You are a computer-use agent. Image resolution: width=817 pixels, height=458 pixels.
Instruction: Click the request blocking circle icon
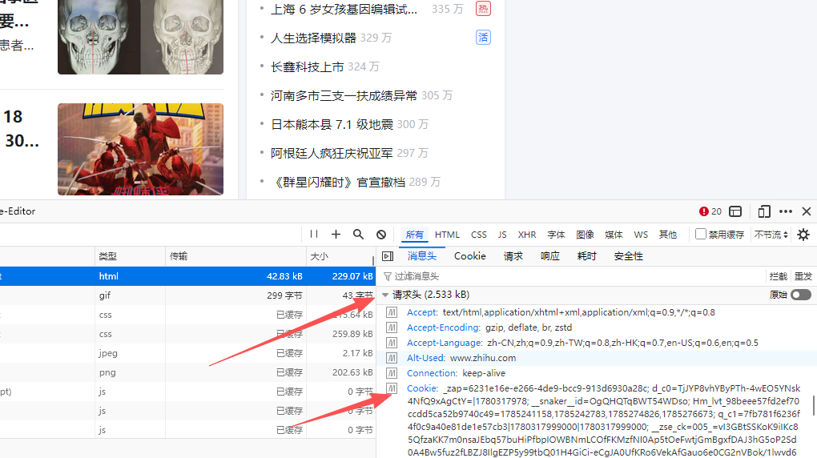[x=381, y=235]
